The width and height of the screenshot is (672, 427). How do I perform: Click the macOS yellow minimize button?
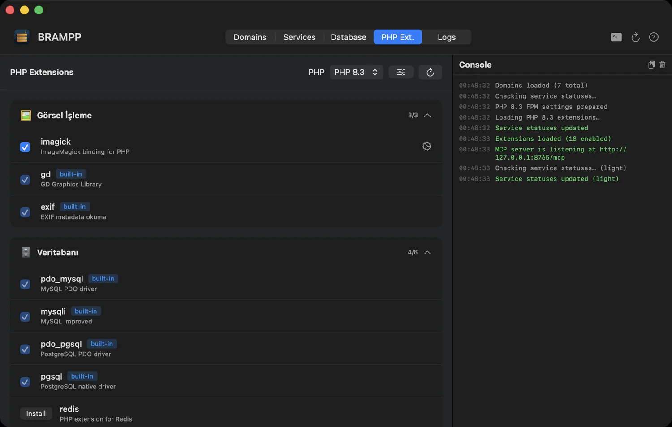pos(25,10)
